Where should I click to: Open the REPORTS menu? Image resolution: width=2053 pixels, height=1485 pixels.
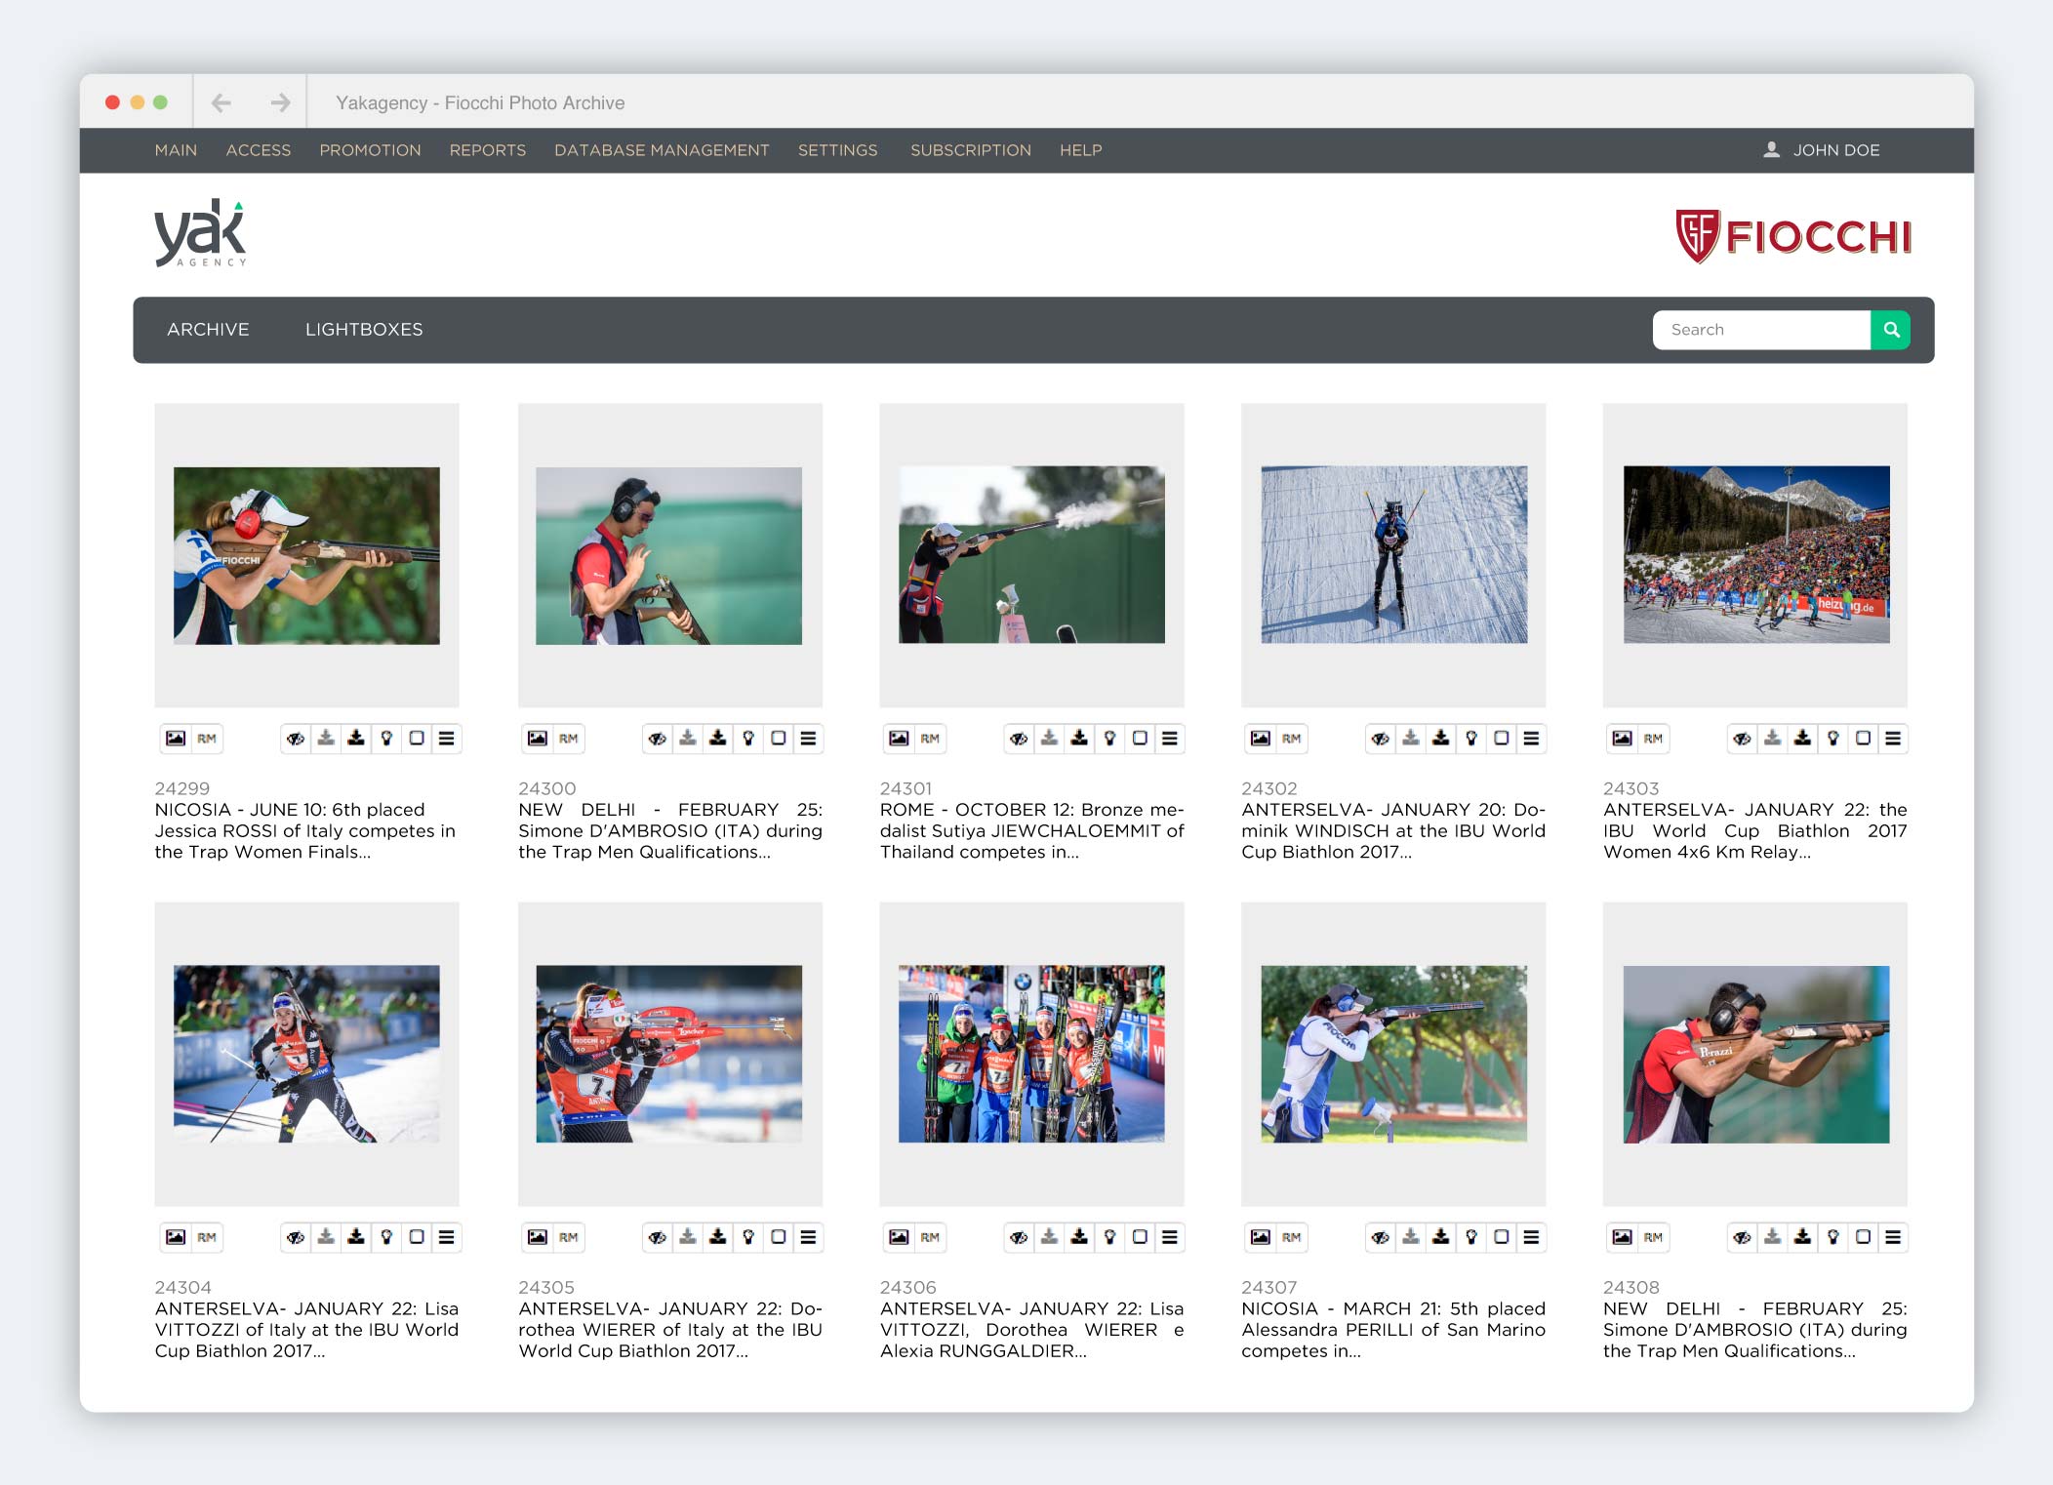pos(488,150)
